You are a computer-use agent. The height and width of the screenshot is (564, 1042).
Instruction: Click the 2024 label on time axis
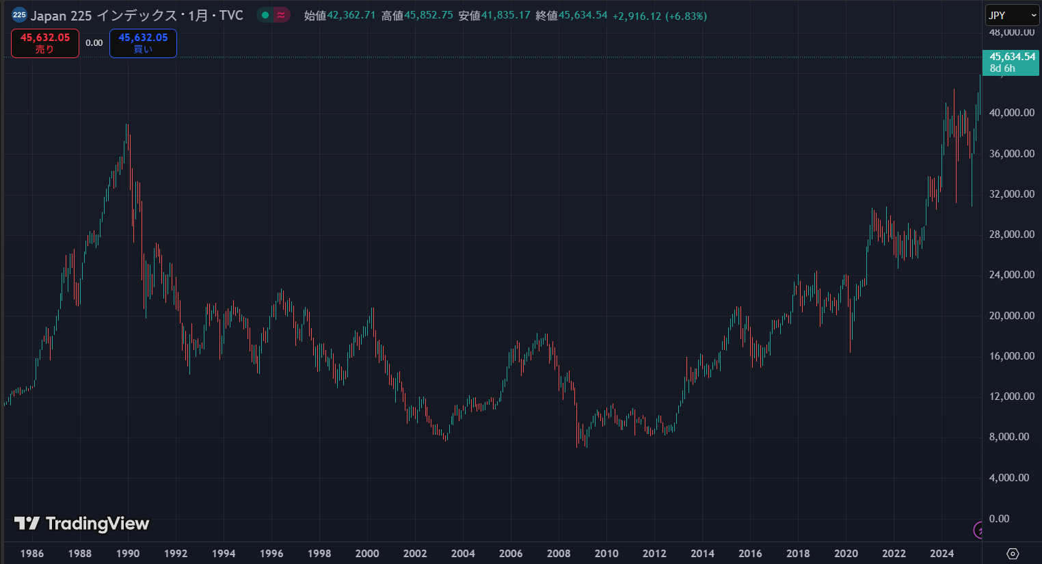(x=941, y=553)
